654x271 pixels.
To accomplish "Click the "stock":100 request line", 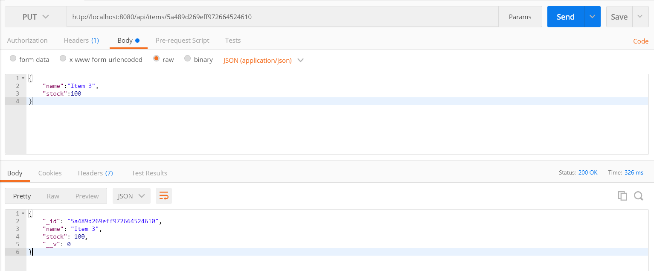I will pos(62,93).
